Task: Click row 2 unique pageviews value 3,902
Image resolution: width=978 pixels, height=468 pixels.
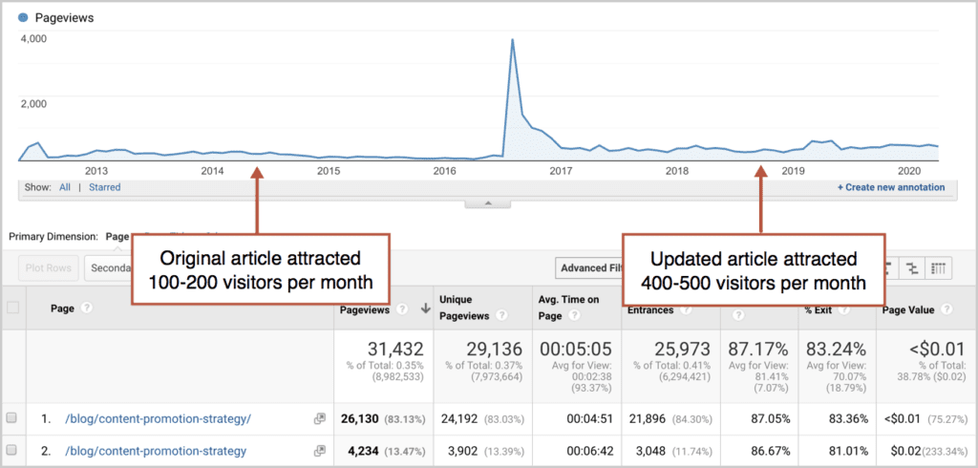Action: (x=461, y=451)
